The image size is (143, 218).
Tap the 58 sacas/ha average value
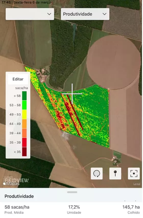(17, 207)
